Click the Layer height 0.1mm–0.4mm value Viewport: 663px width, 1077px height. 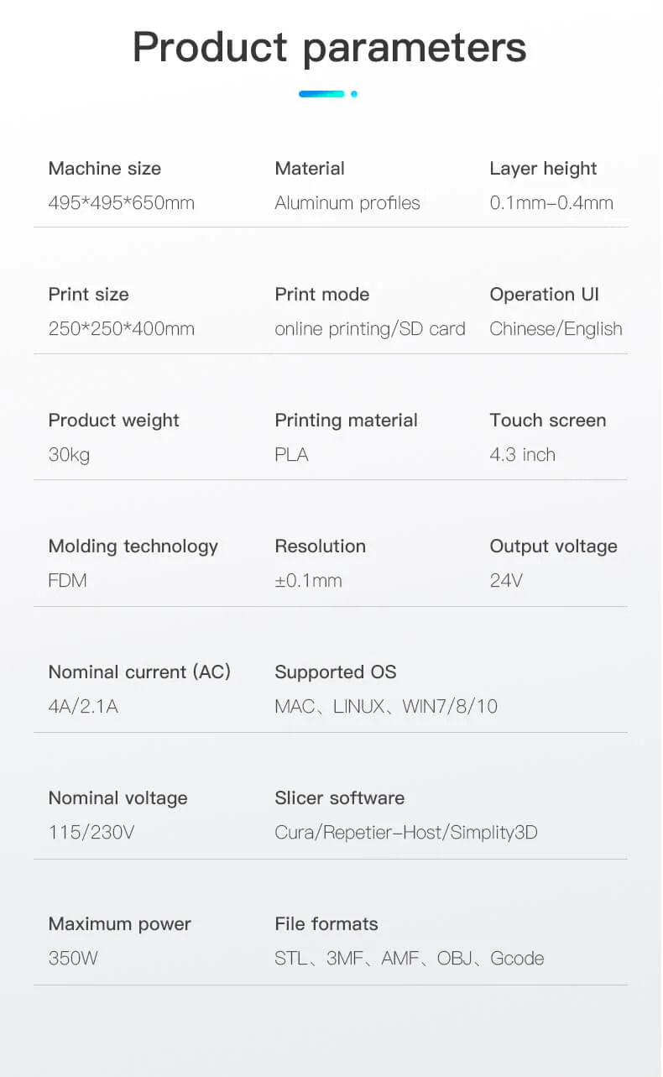tap(551, 202)
